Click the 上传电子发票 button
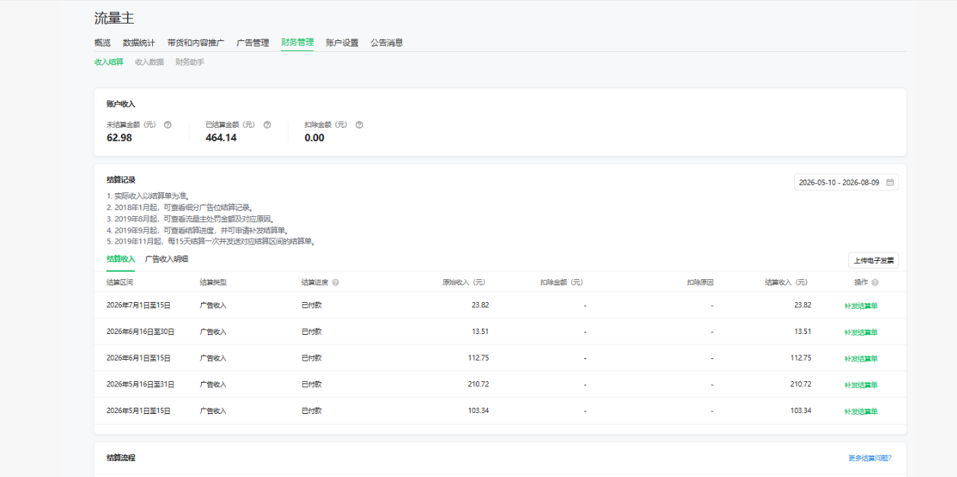957x477 pixels. [x=873, y=260]
